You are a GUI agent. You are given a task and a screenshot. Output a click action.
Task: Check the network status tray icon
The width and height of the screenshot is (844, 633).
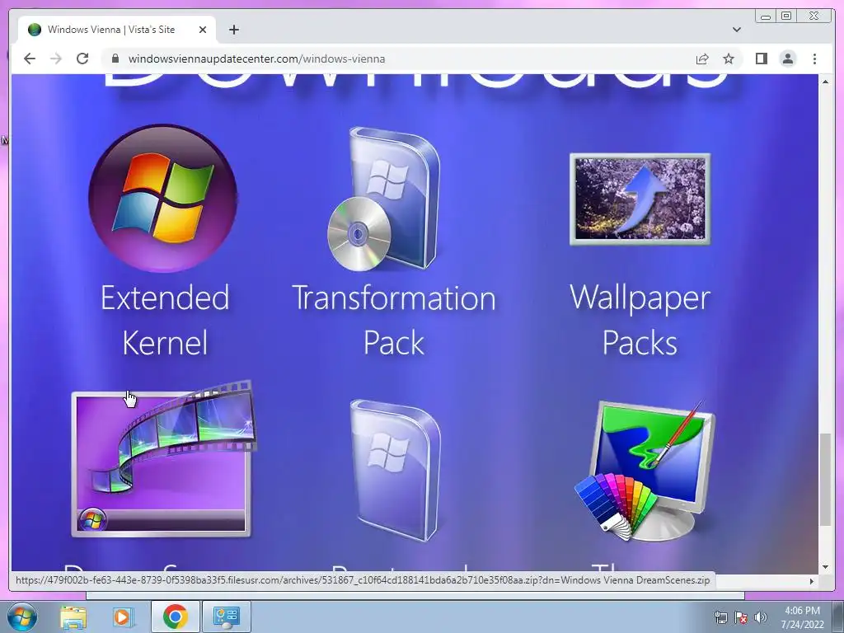point(720,617)
